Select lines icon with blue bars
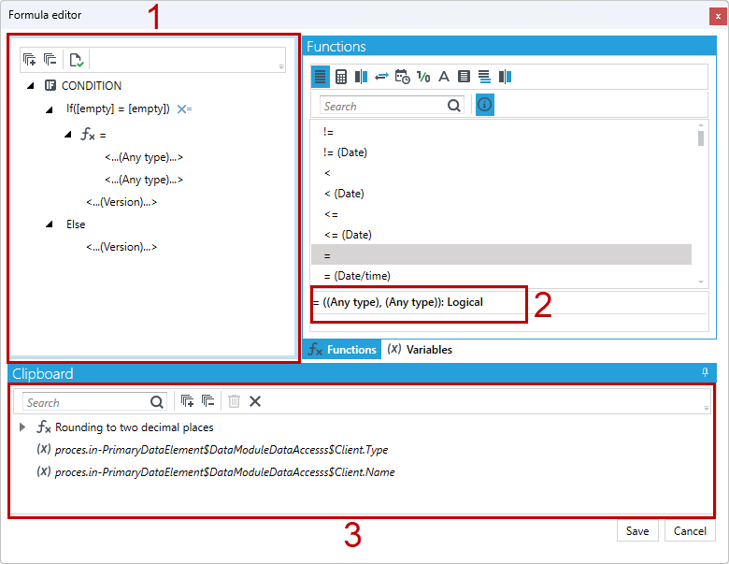 point(484,77)
